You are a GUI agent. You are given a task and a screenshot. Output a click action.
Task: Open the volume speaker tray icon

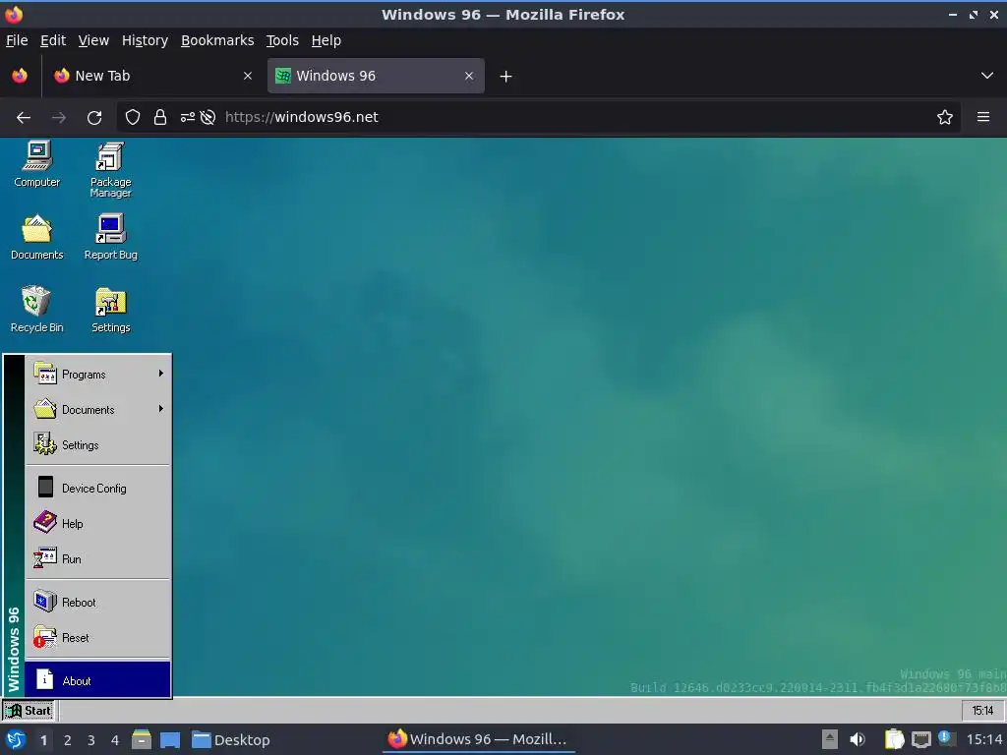tap(858, 739)
